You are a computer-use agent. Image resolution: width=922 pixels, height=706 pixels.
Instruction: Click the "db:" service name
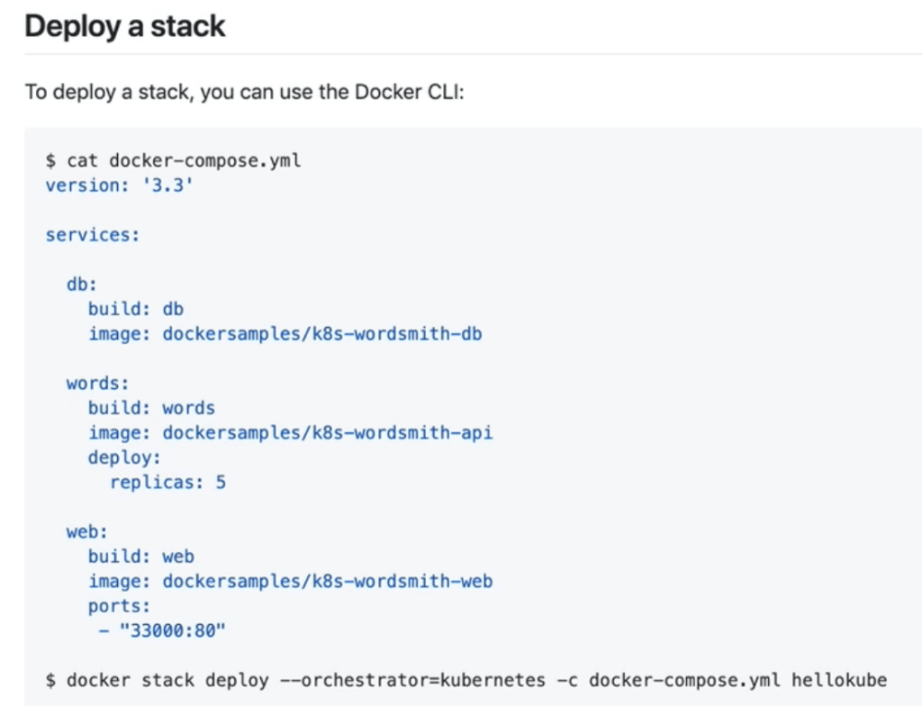[81, 285]
